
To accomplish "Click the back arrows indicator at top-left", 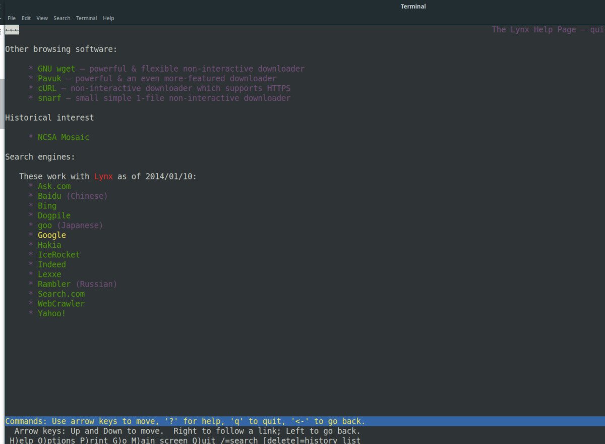I will 12,30.
